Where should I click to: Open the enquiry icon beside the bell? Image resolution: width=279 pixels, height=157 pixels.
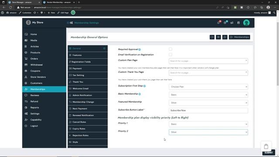pyautogui.click(x=225, y=23)
